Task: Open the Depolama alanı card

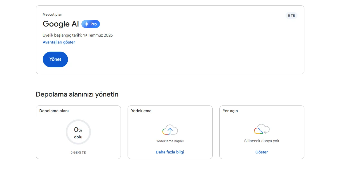Action: pos(78,132)
